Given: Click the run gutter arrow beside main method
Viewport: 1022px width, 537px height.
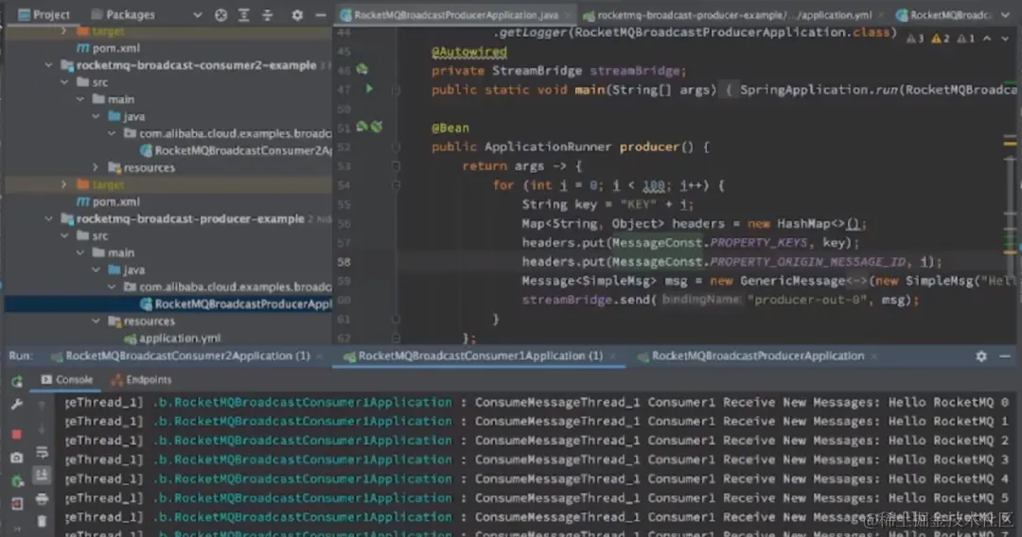Looking at the screenshot, I should pyautogui.click(x=369, y=89).
